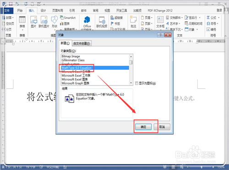The width and height of the screenshot is (229, 170).
Task: Select the 新建 dialog tab
Action: pyautogui.click(x=65, y=43)
